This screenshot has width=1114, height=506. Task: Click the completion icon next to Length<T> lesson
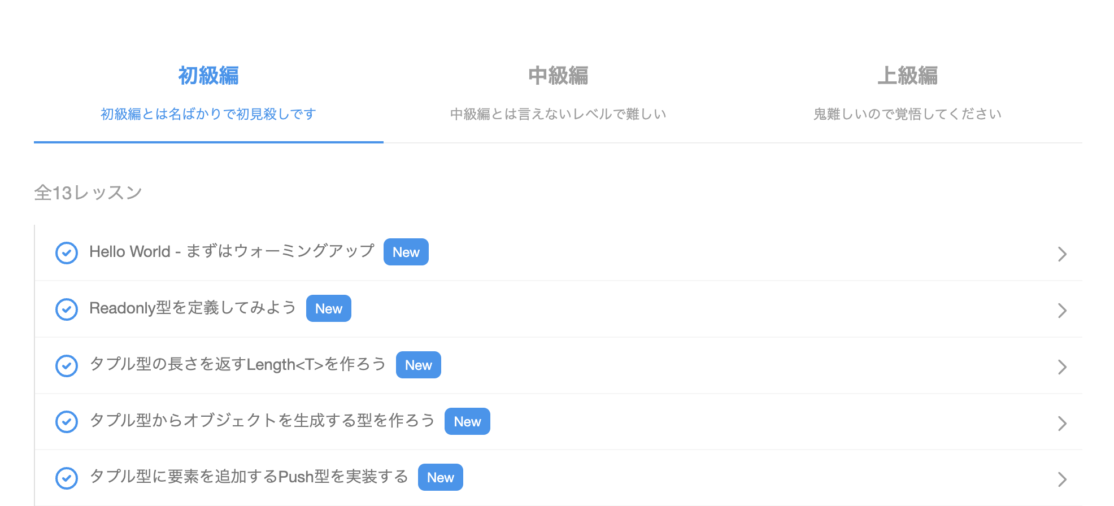[x=66, y=365]
